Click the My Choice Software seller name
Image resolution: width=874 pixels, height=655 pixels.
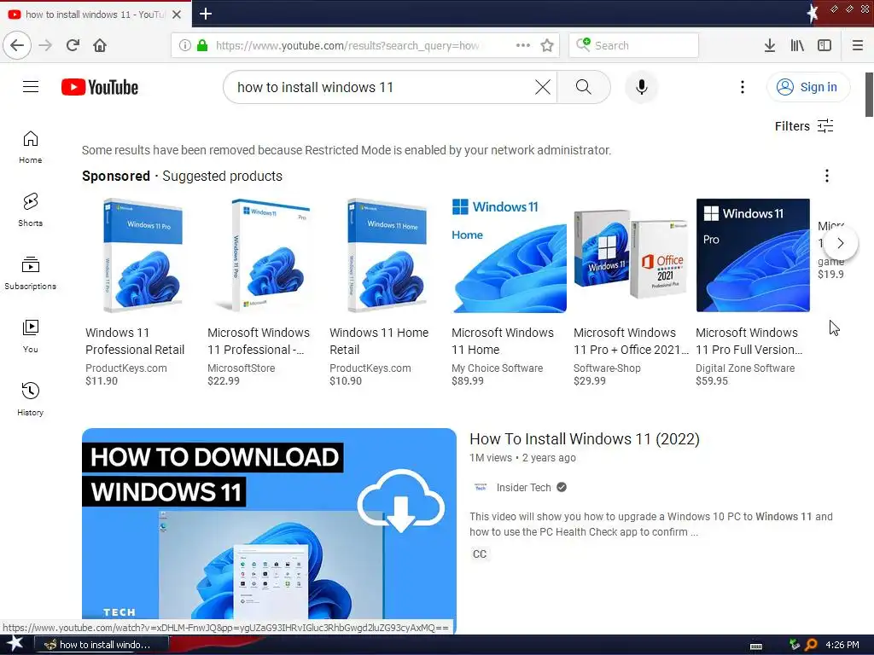click(x=498, y=368)
